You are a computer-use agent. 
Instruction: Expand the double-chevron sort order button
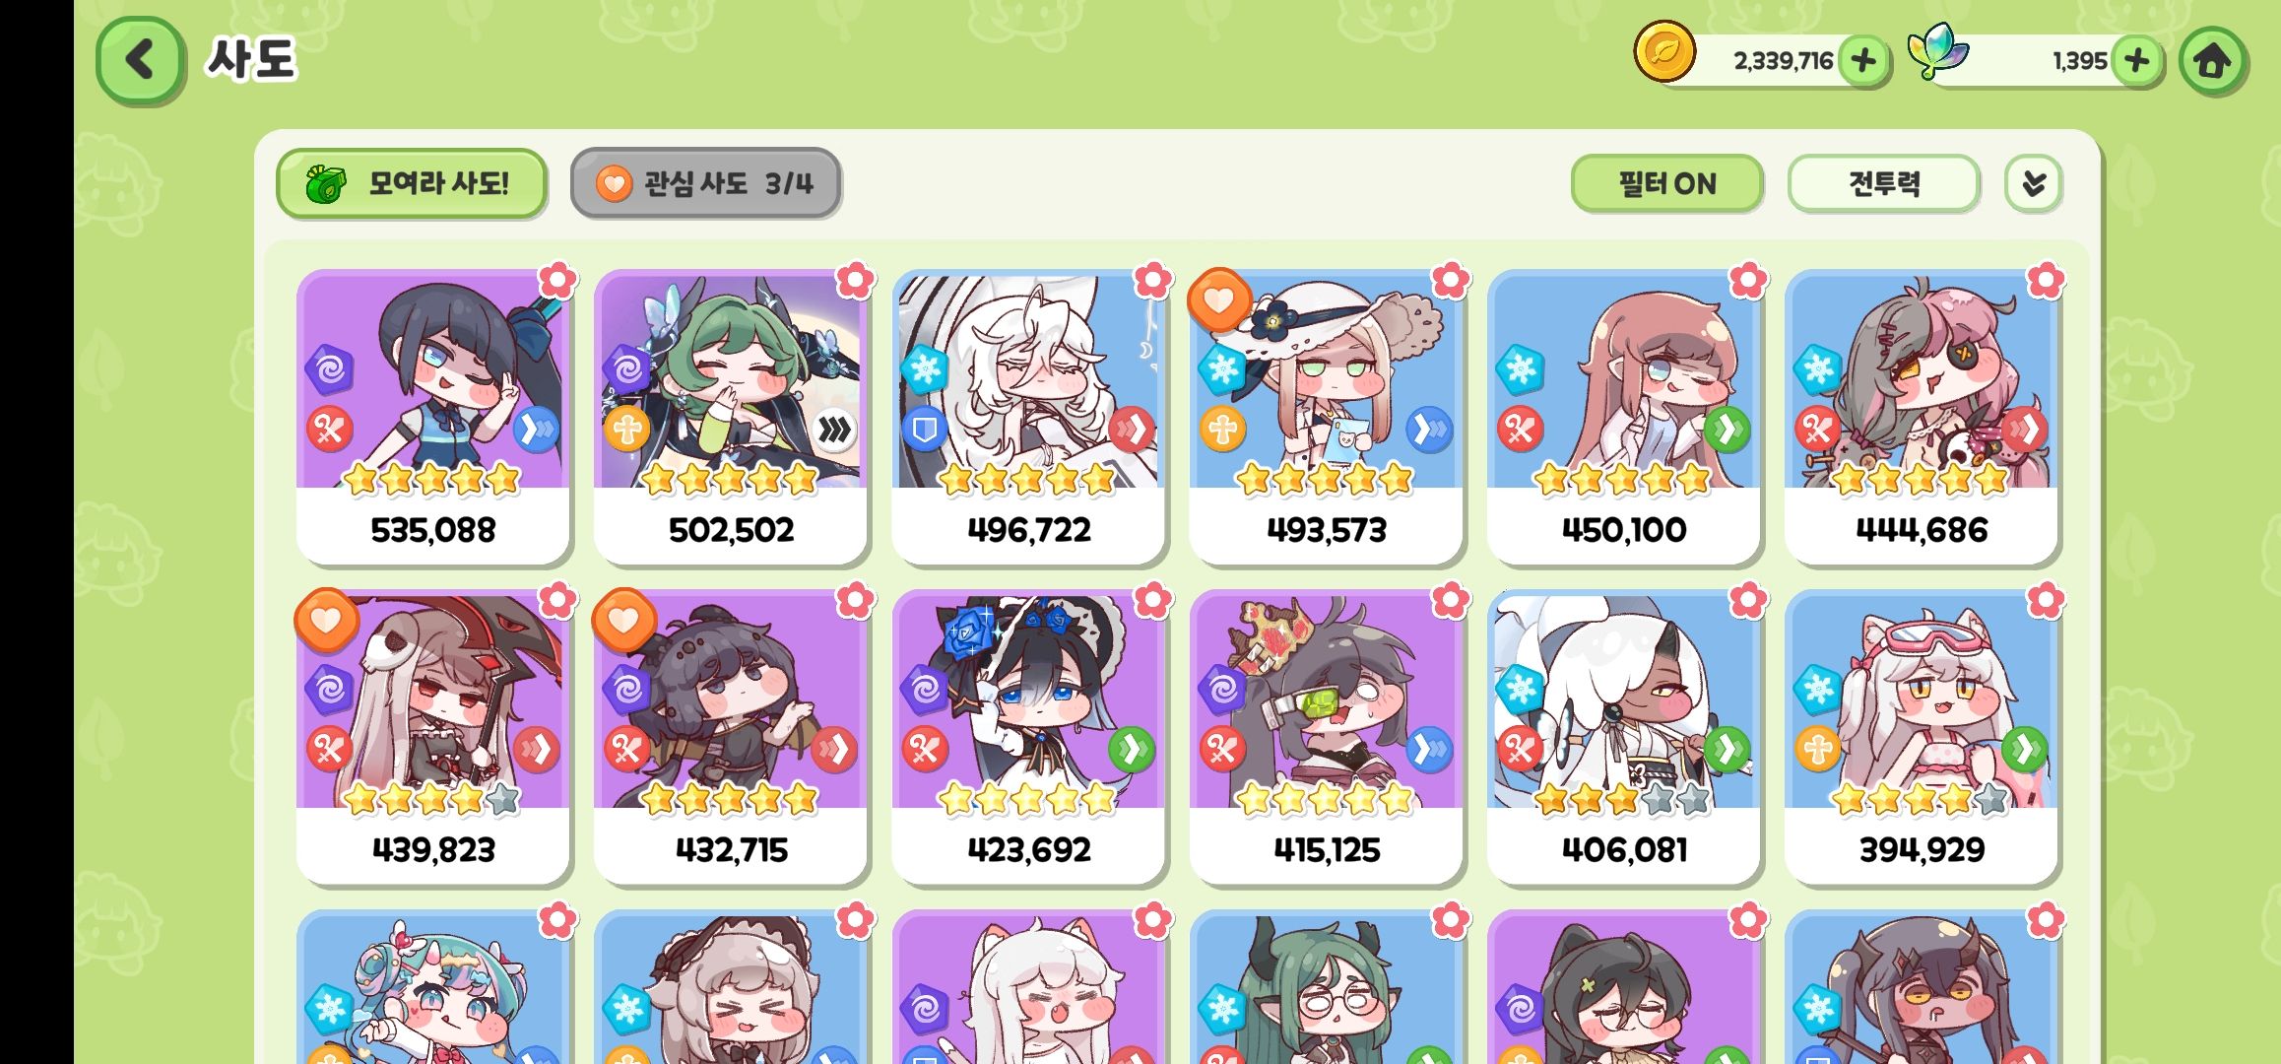click(x=2034, y=183)
